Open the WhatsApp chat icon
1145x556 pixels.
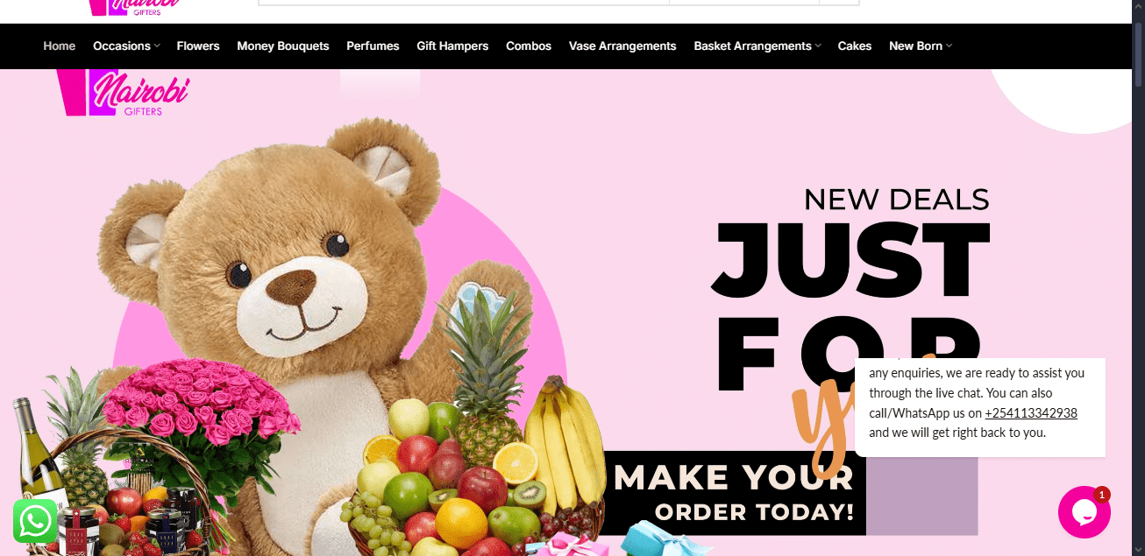coord(35,521)
